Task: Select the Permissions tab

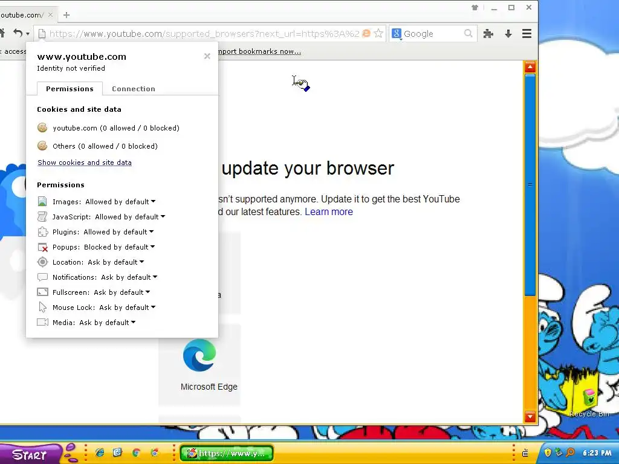Action: (70, 89)
